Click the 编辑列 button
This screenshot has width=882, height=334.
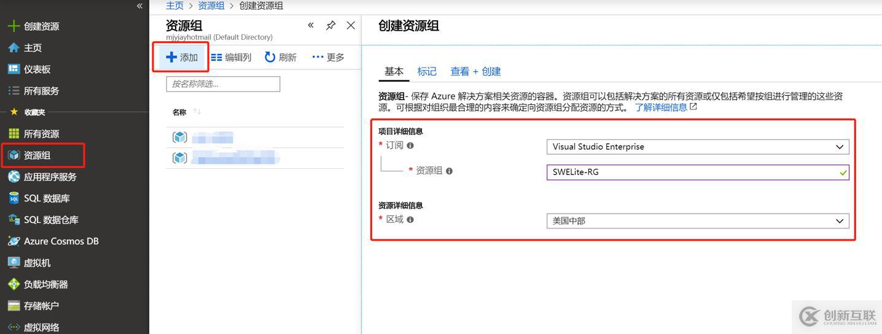232,57
